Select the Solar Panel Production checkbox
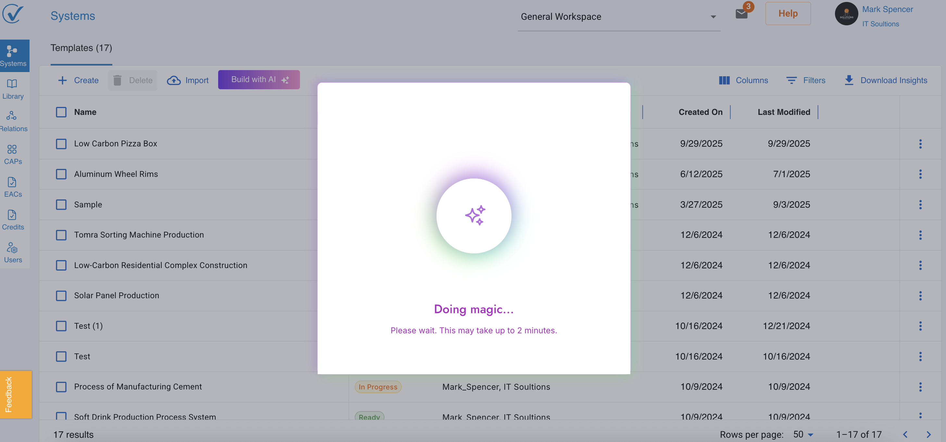The width and height of the screenshot is (946, 442). pyautogui.click(x=61, y=296)
